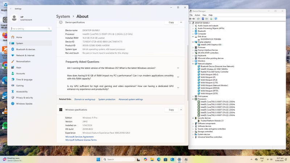Expand Bluetooth node in Device Manager
Image resolution: width=290 pixels, height=163 pixels.
193,31
